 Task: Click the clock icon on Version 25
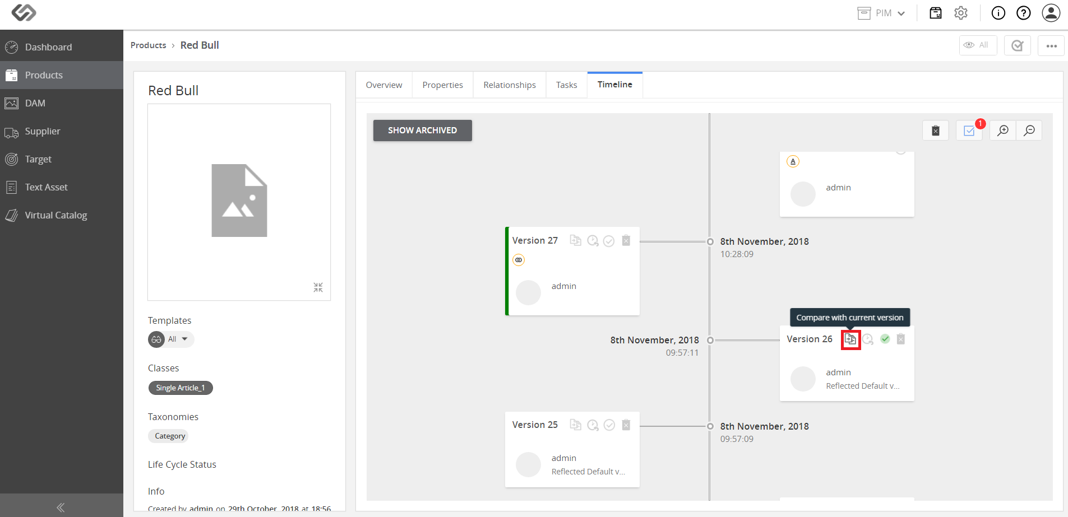pos(593,425)
